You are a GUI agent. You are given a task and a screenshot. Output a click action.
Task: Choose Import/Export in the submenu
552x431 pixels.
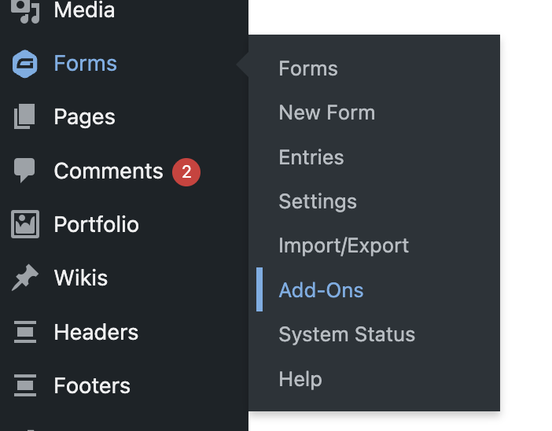344,245
